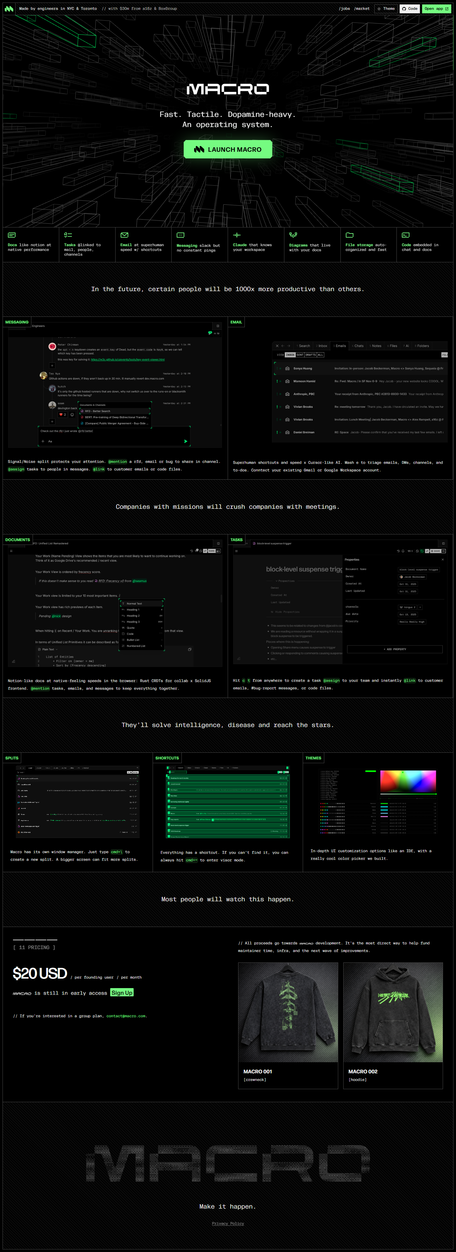The width and height of the screenshot is (456, 1252).
Task: Click the Docs feature icon
Action: click(12, 235)
